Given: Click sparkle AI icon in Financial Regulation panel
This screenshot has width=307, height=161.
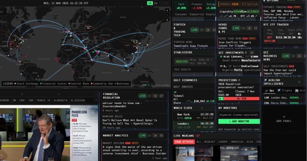Looking at the screenshot, I should tap(155, 96).
